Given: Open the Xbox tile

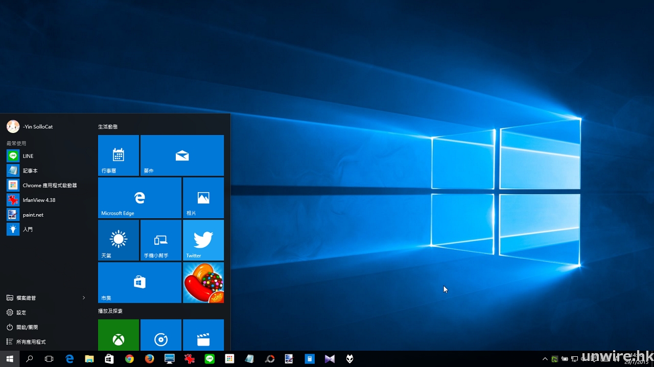Looking at the screenshot, I should (x=119, y=335).
